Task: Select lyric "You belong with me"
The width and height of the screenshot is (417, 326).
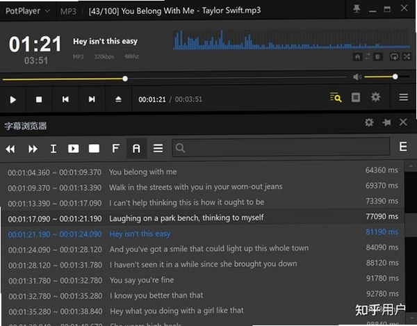Action: (142, 172)
